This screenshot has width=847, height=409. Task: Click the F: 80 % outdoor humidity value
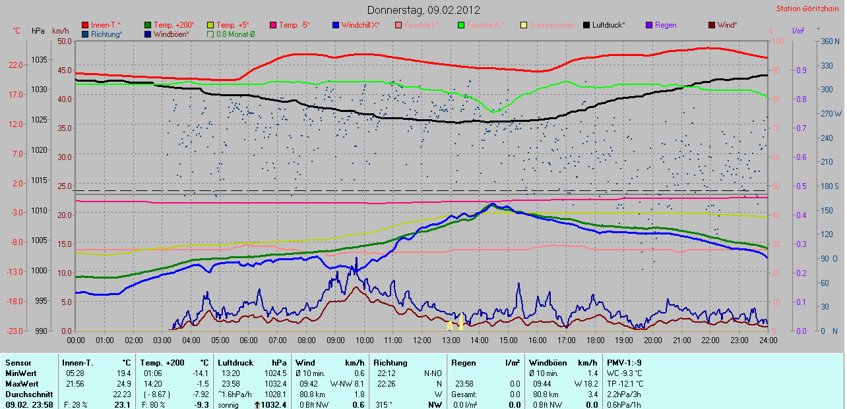153,405
